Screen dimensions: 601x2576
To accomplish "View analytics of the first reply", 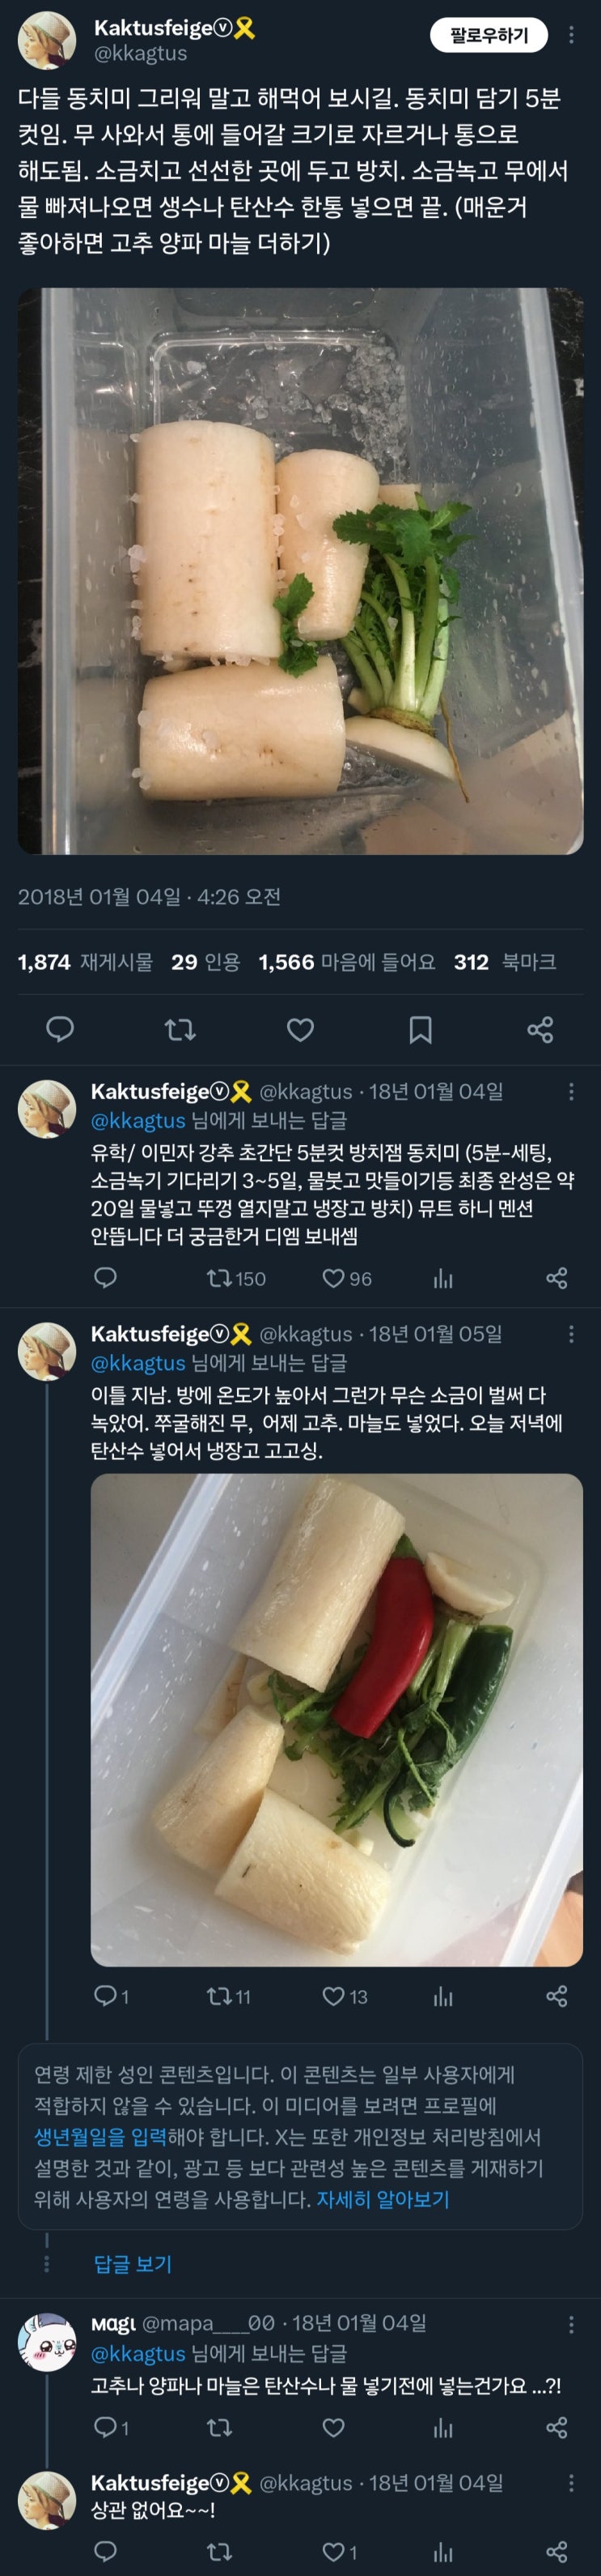I will pyautogui.click(x=443, y=1278).
